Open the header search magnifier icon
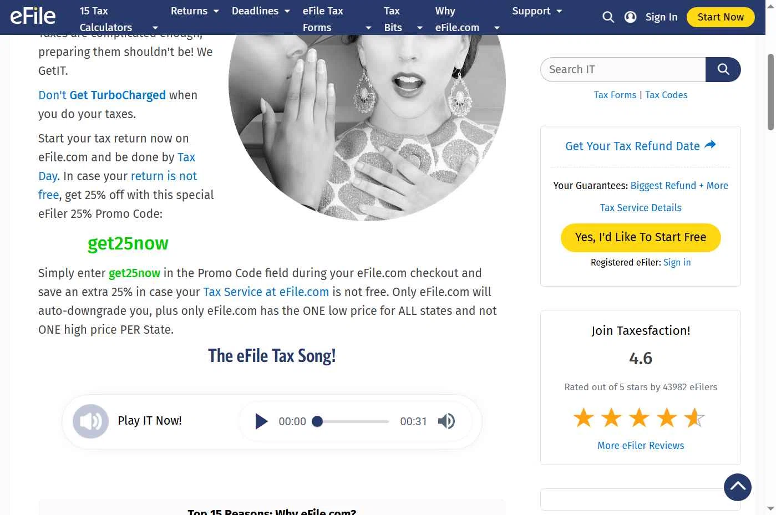 click(608, 17)
